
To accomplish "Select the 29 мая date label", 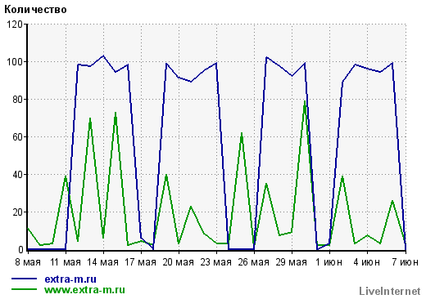I will [x=292, y=262].
